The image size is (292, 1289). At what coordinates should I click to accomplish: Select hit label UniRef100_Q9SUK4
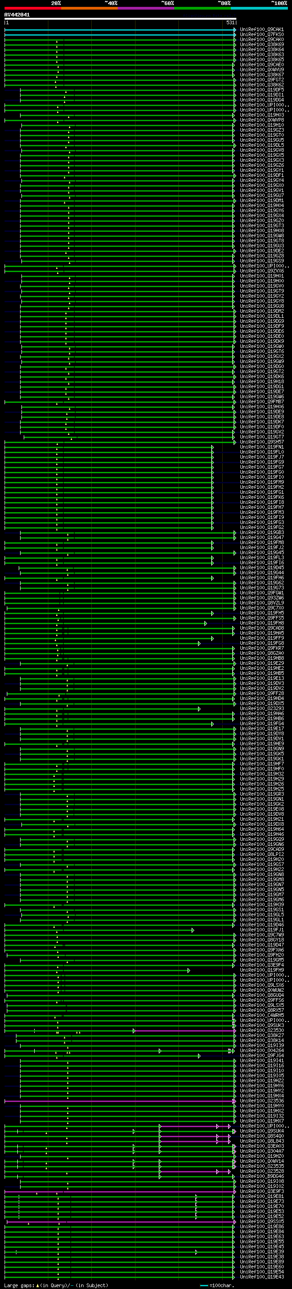tap(262, 1131)
